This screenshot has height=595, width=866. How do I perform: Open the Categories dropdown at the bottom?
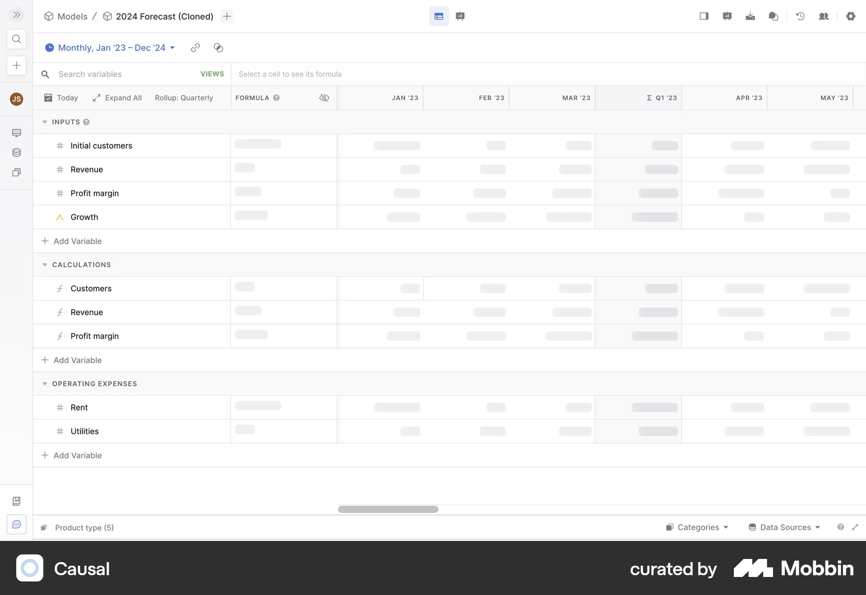tap(696, 527)
